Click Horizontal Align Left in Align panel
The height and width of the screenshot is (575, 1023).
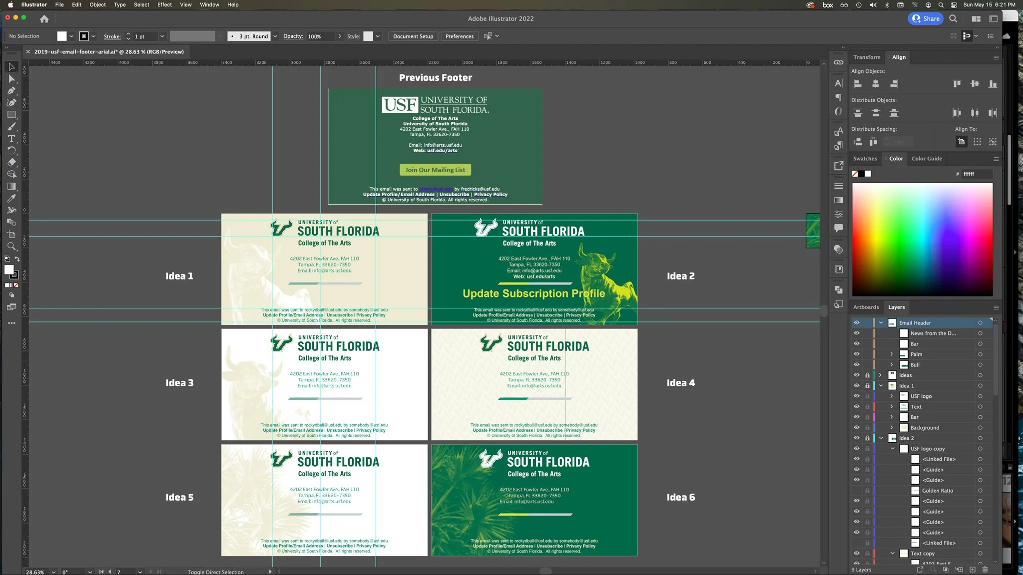(858, 84)
